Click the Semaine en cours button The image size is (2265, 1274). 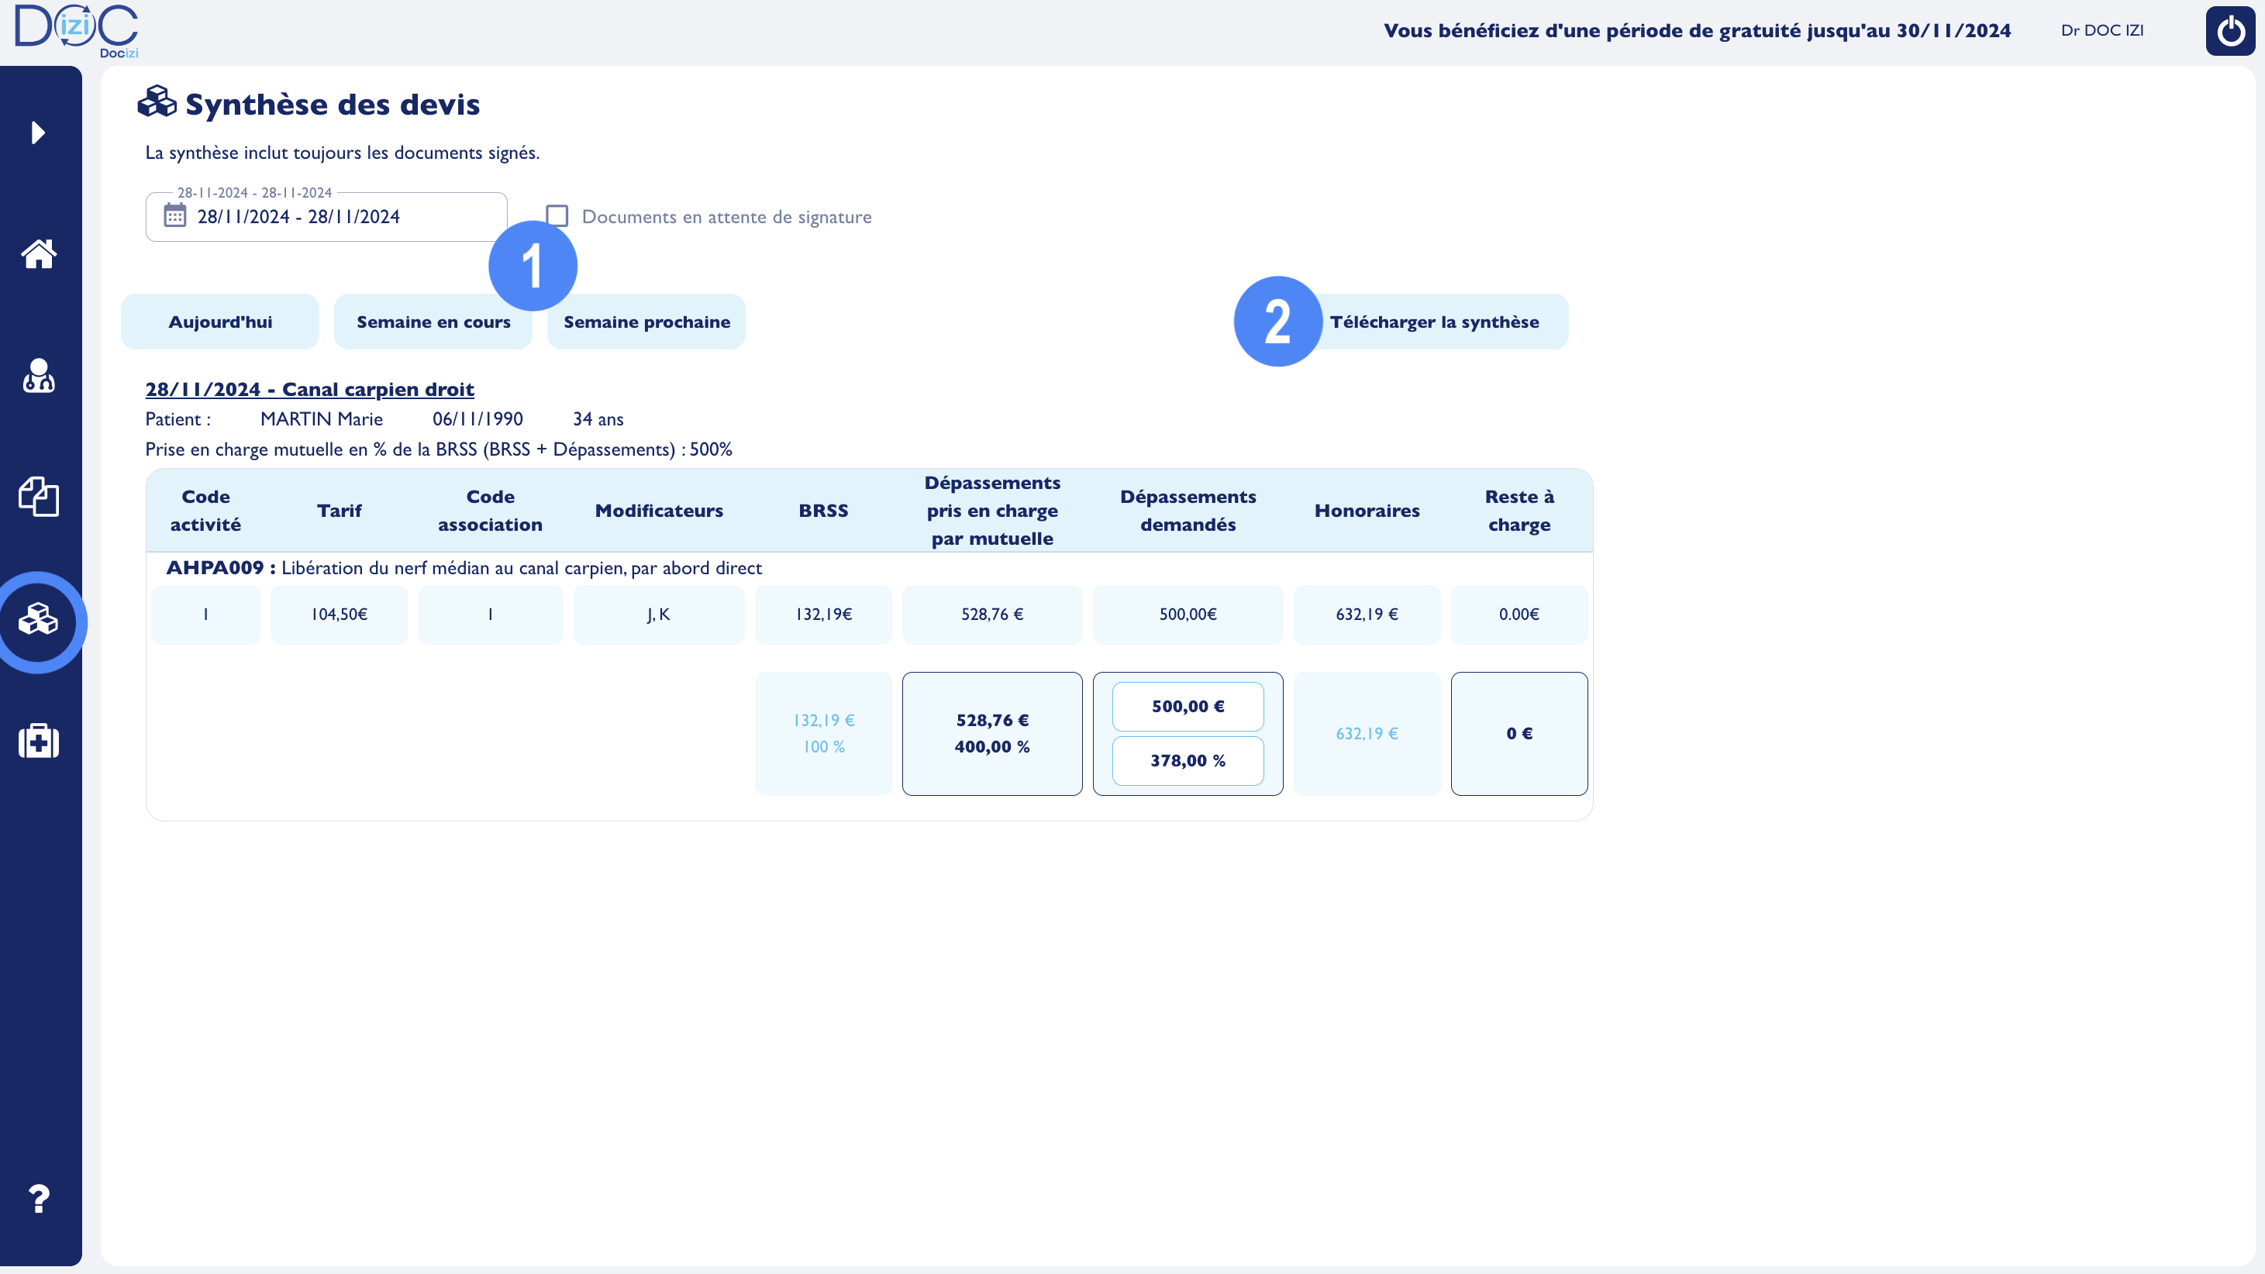coord(433,322)
